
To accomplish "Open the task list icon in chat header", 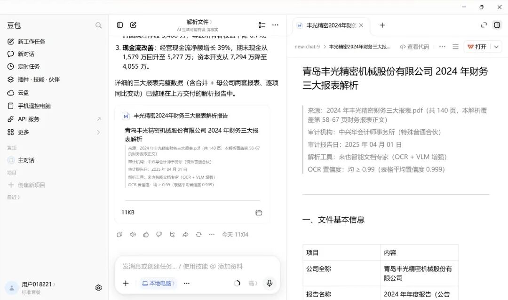I will [x=262, y=25].
